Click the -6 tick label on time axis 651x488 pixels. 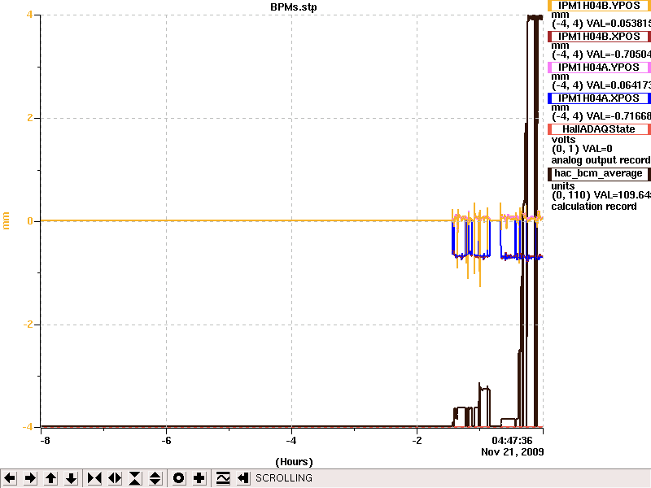[166, 441]
